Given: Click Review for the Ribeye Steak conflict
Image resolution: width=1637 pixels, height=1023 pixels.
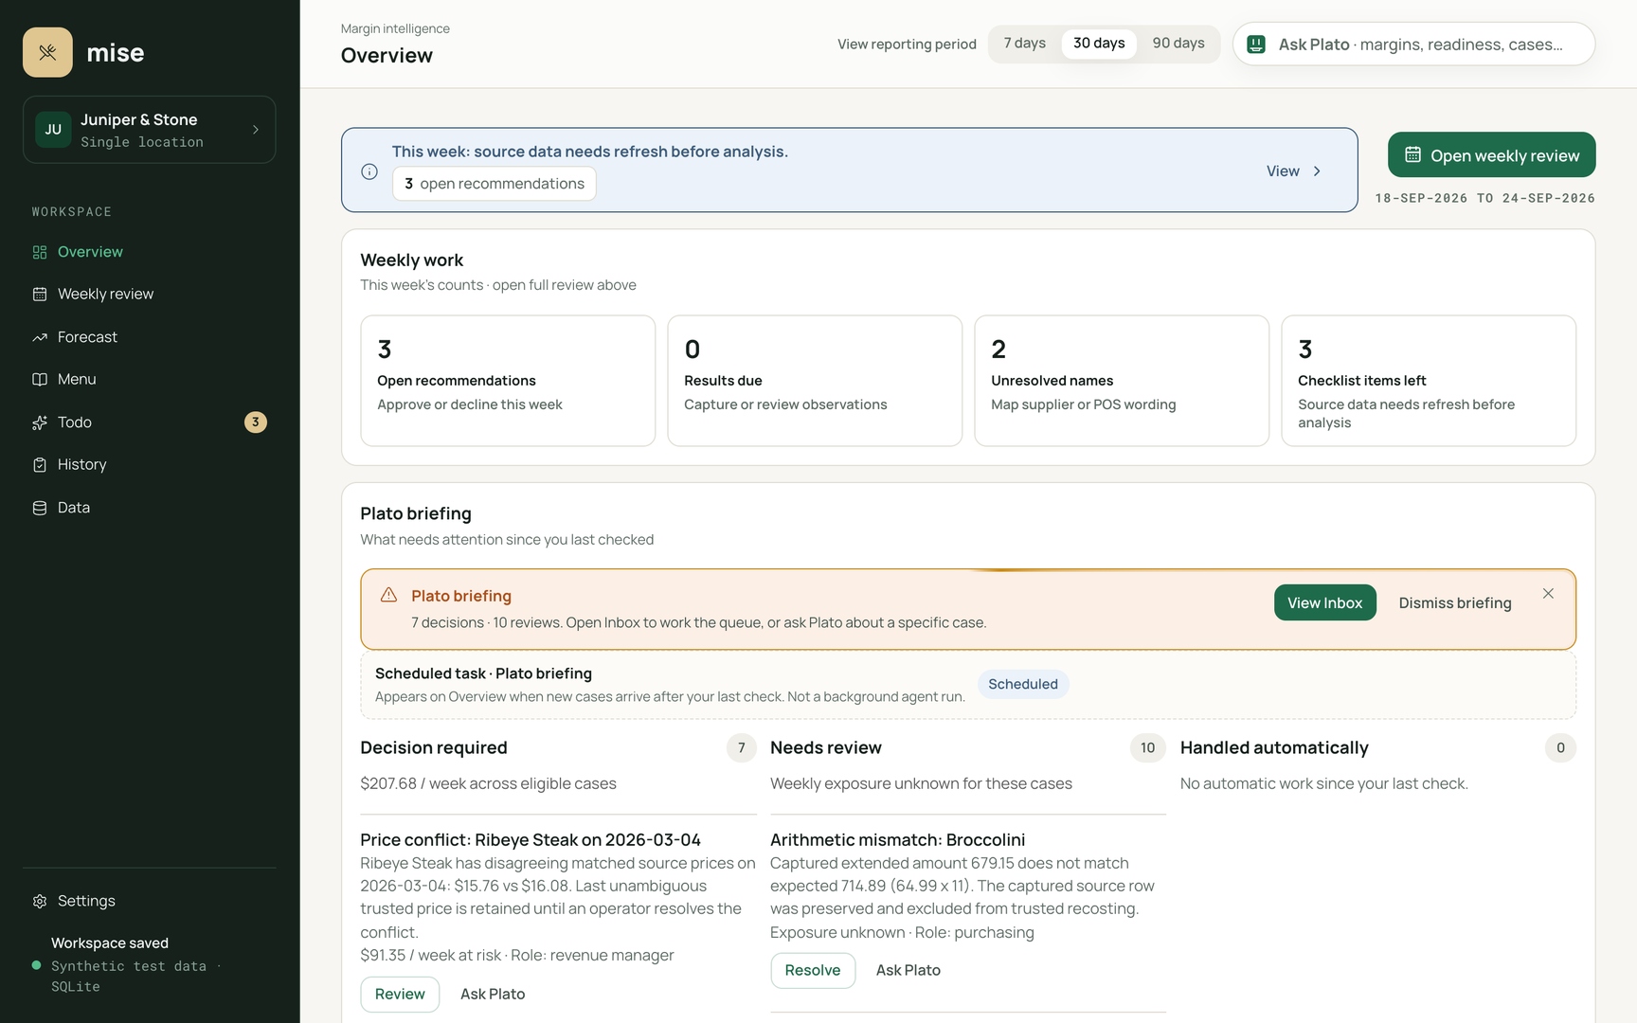Looking at the screenshot, I should [400, 995].
